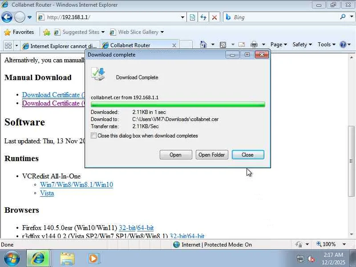
Task: Click Open Folder in download dialog
Action: click(212, 154)
